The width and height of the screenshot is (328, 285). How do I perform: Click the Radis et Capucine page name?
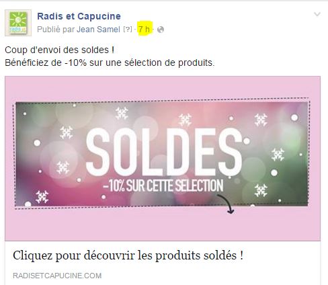(79, 16)
